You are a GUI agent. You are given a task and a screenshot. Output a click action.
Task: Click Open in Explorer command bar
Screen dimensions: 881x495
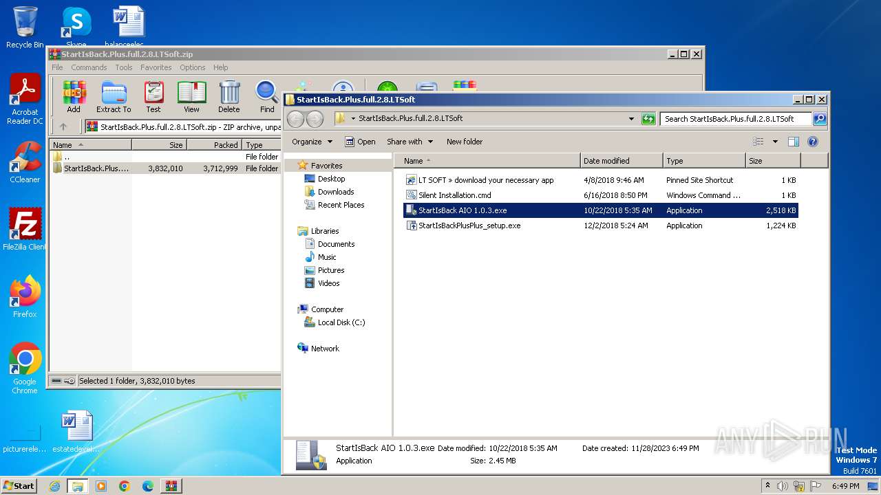tap(360, 142)
